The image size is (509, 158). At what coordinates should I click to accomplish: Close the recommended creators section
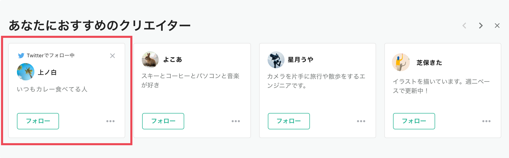[x=497, y=26]
